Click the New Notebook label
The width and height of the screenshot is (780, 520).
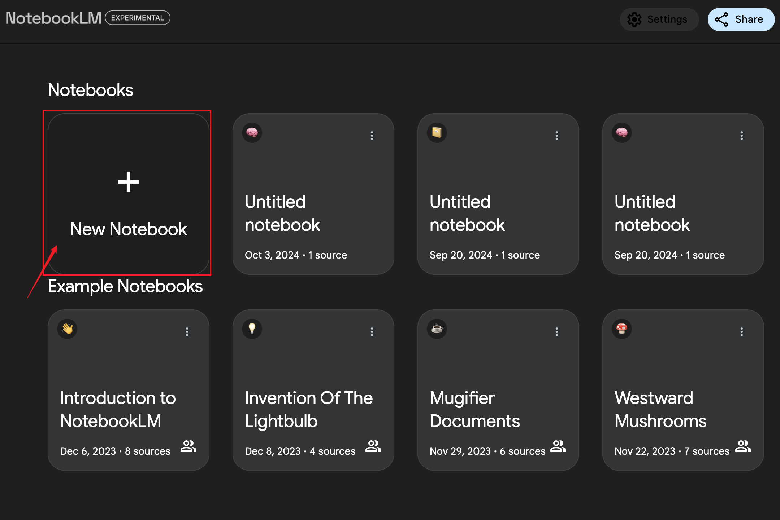[x=129, y=229]
